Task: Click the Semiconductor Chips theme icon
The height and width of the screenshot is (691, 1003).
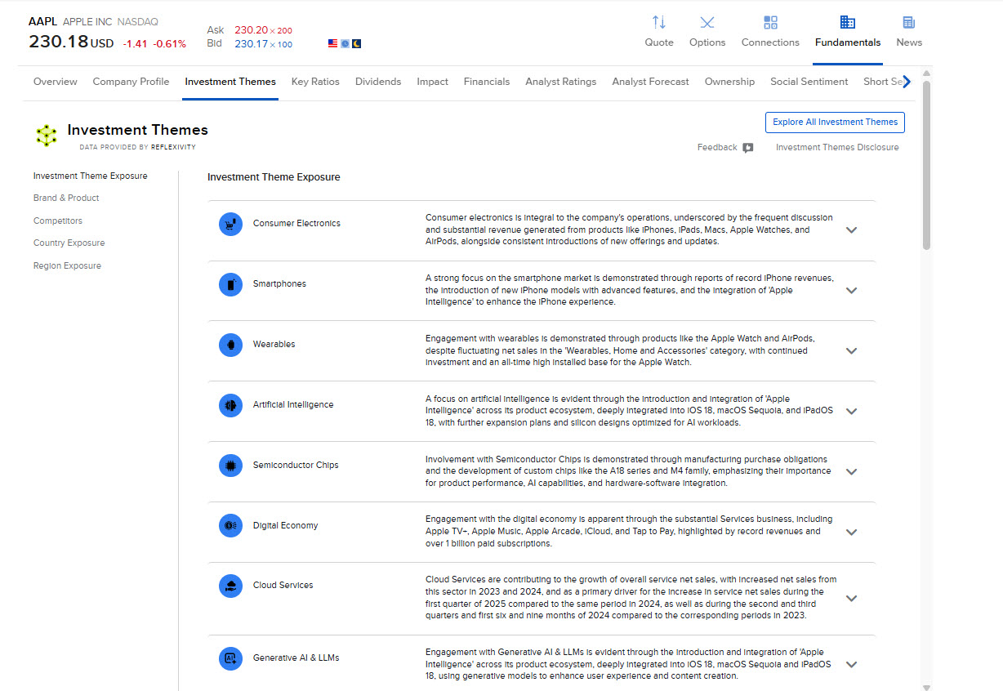Action: 231,466
